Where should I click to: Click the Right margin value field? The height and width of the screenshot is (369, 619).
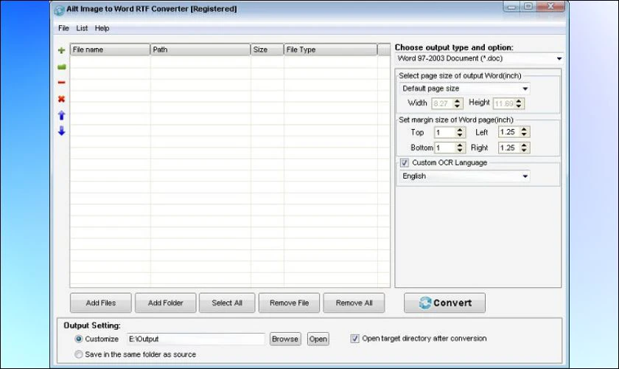(x=509, y=148)
